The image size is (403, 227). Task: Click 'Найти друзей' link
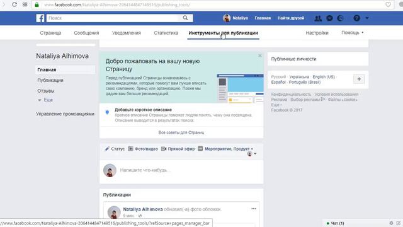pos(291,18)
